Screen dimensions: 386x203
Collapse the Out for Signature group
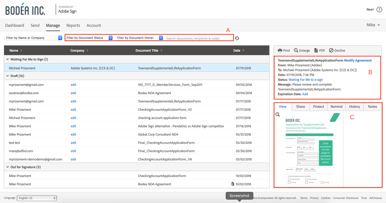click(8, 167)
